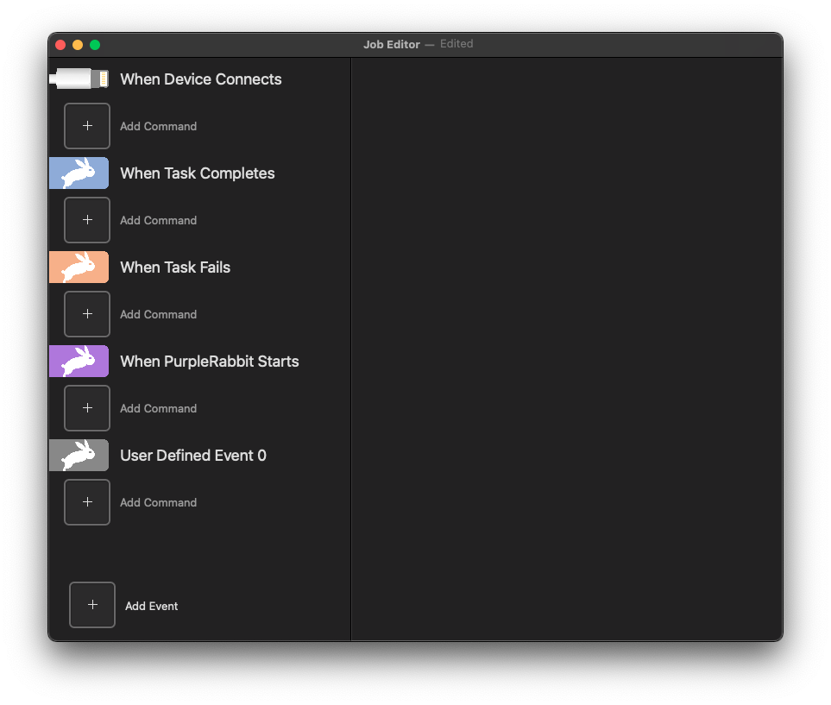The height and width of the screenshot is (705, 831).
Task: Zoom the Job Editor window with green button
Action: pos(95,45)
